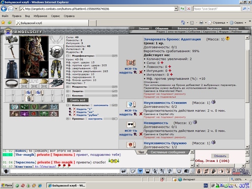Click the red blood skill icon
252x189 pixels.
[x=34, y=114]
